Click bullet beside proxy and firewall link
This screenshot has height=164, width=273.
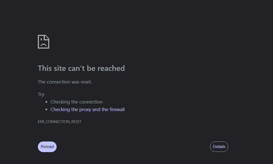tap(46, 110)
